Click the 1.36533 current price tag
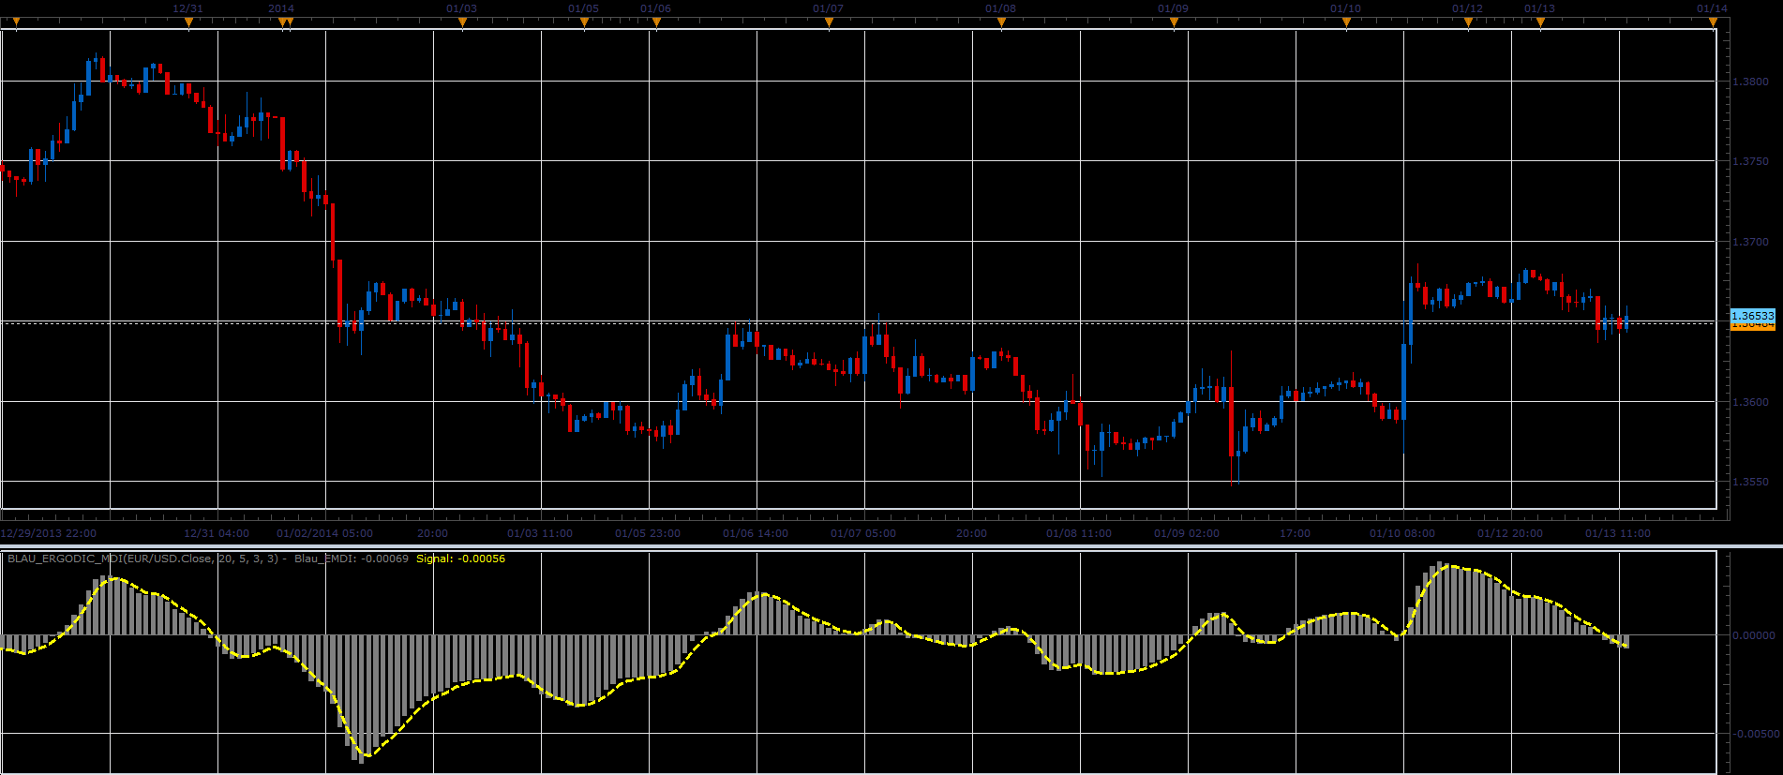 coord(1752,317)
